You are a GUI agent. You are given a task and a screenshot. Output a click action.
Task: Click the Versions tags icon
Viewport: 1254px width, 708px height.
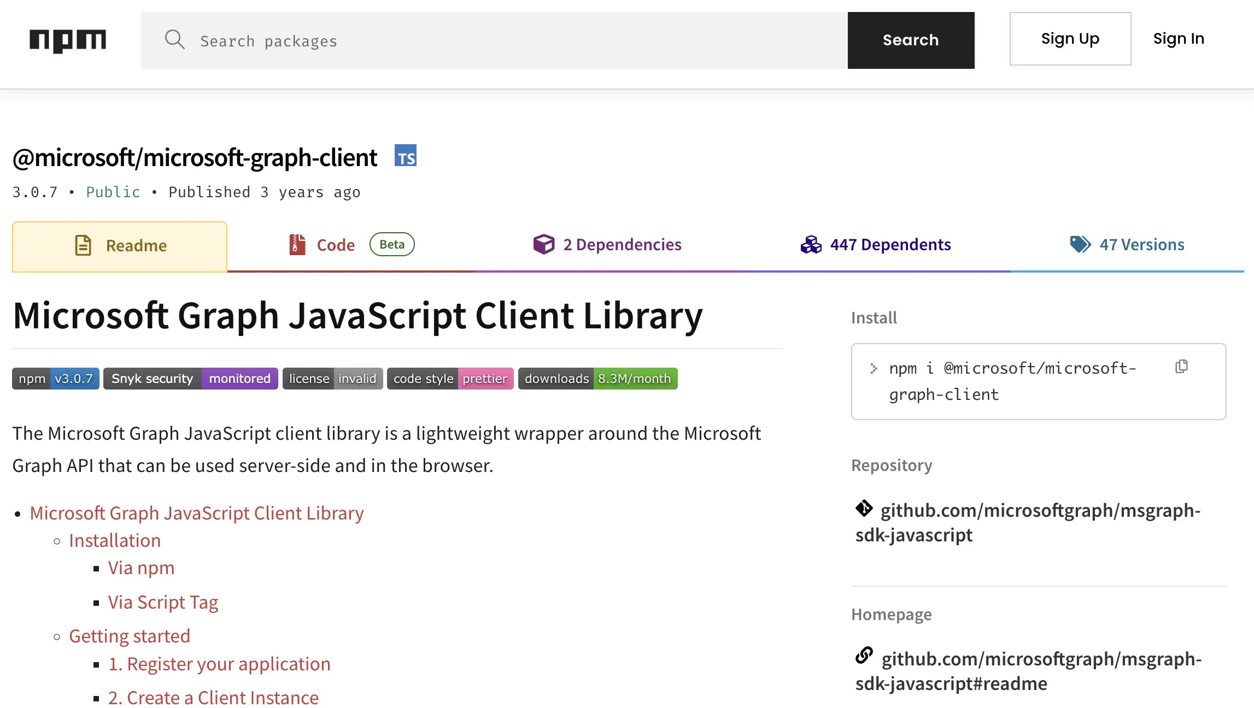[x=1080, y=244]
